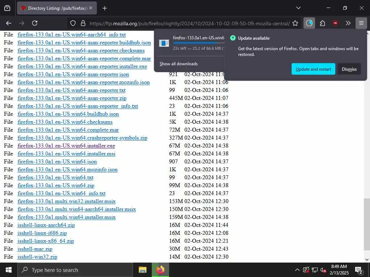Download jsshell-win32.zip
Screen dimensions: 370x277
tap(37, 257)
